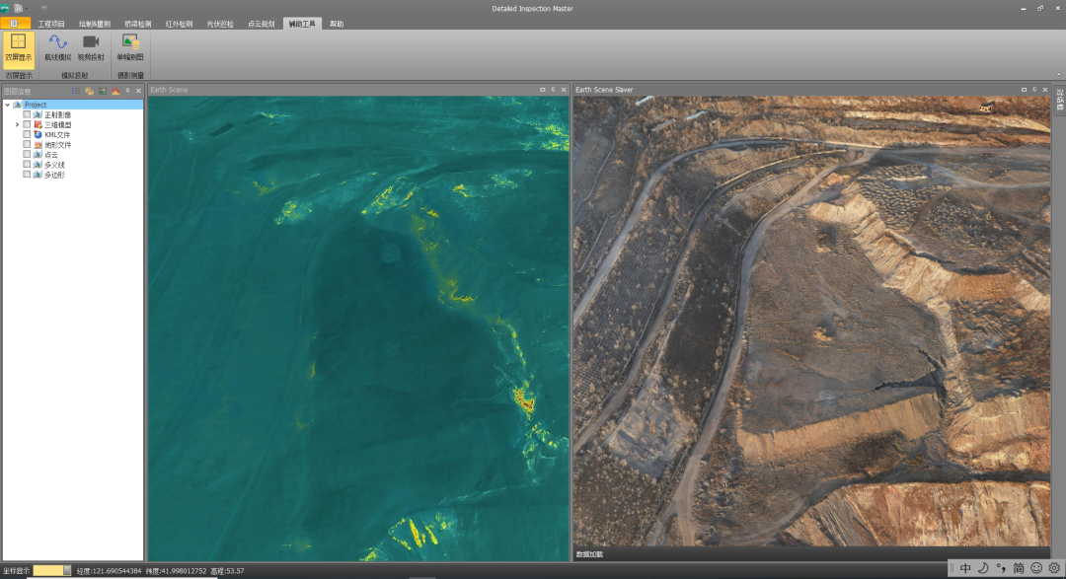Click the green image icon in layer panel header
The image size is (1066, 579).
(x=103, y=91)
